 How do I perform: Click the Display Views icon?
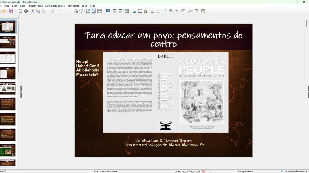pyautogui.click(x=100, y=11)
